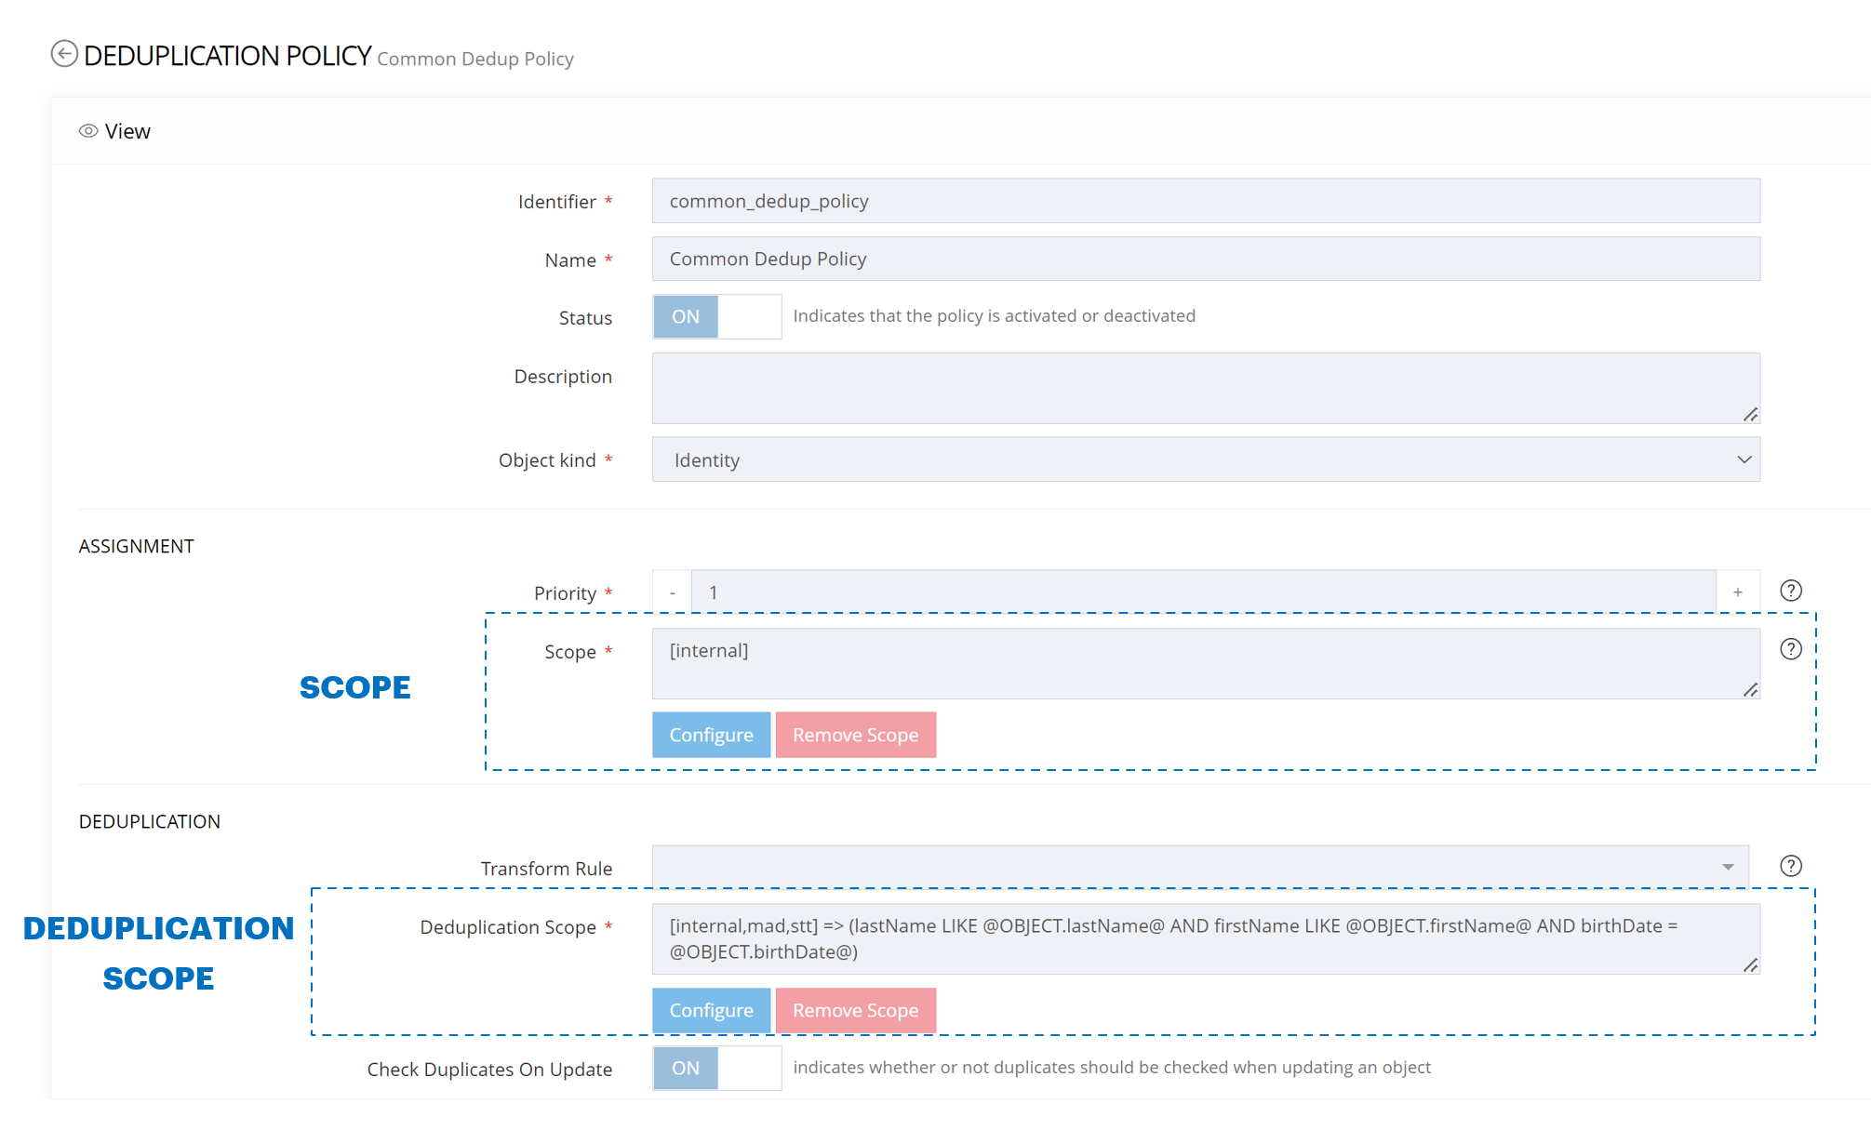Click the Name field with Common Dedup Policy
Viewport: 1871px width, 1130px height.
click(1206, 259)
